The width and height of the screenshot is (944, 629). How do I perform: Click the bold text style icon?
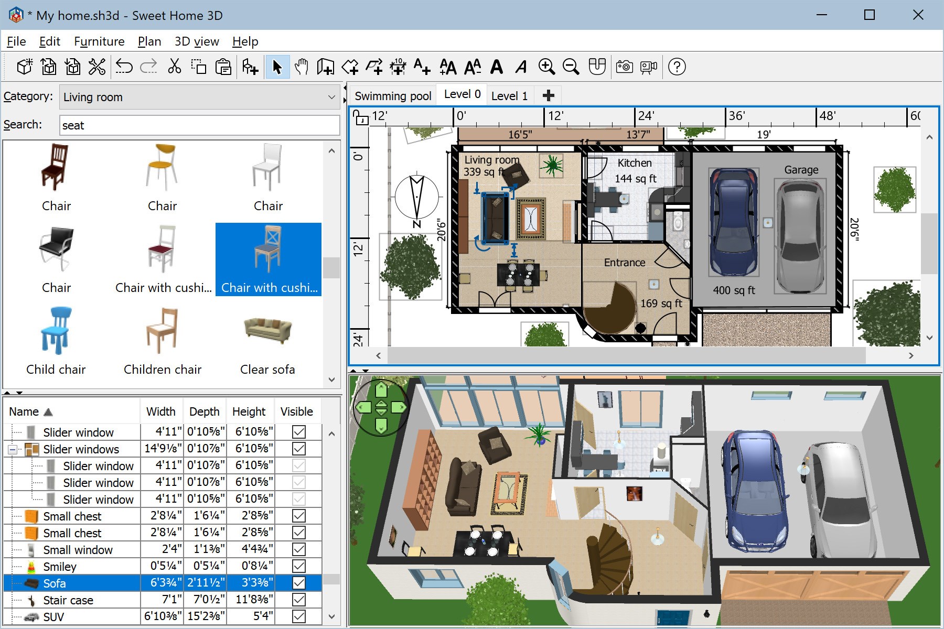[496, 67]
